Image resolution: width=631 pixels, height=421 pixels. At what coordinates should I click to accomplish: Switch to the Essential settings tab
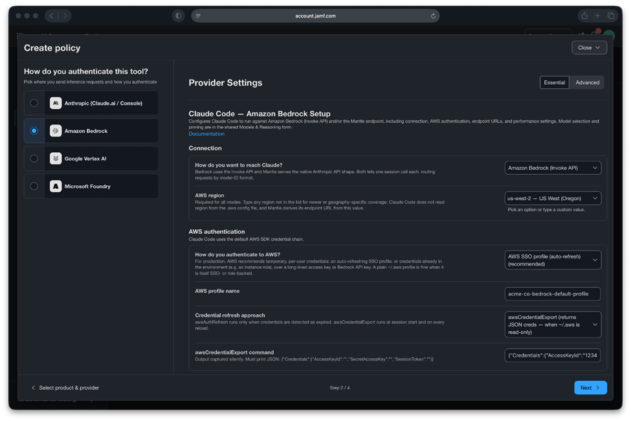tap(554, 83)
